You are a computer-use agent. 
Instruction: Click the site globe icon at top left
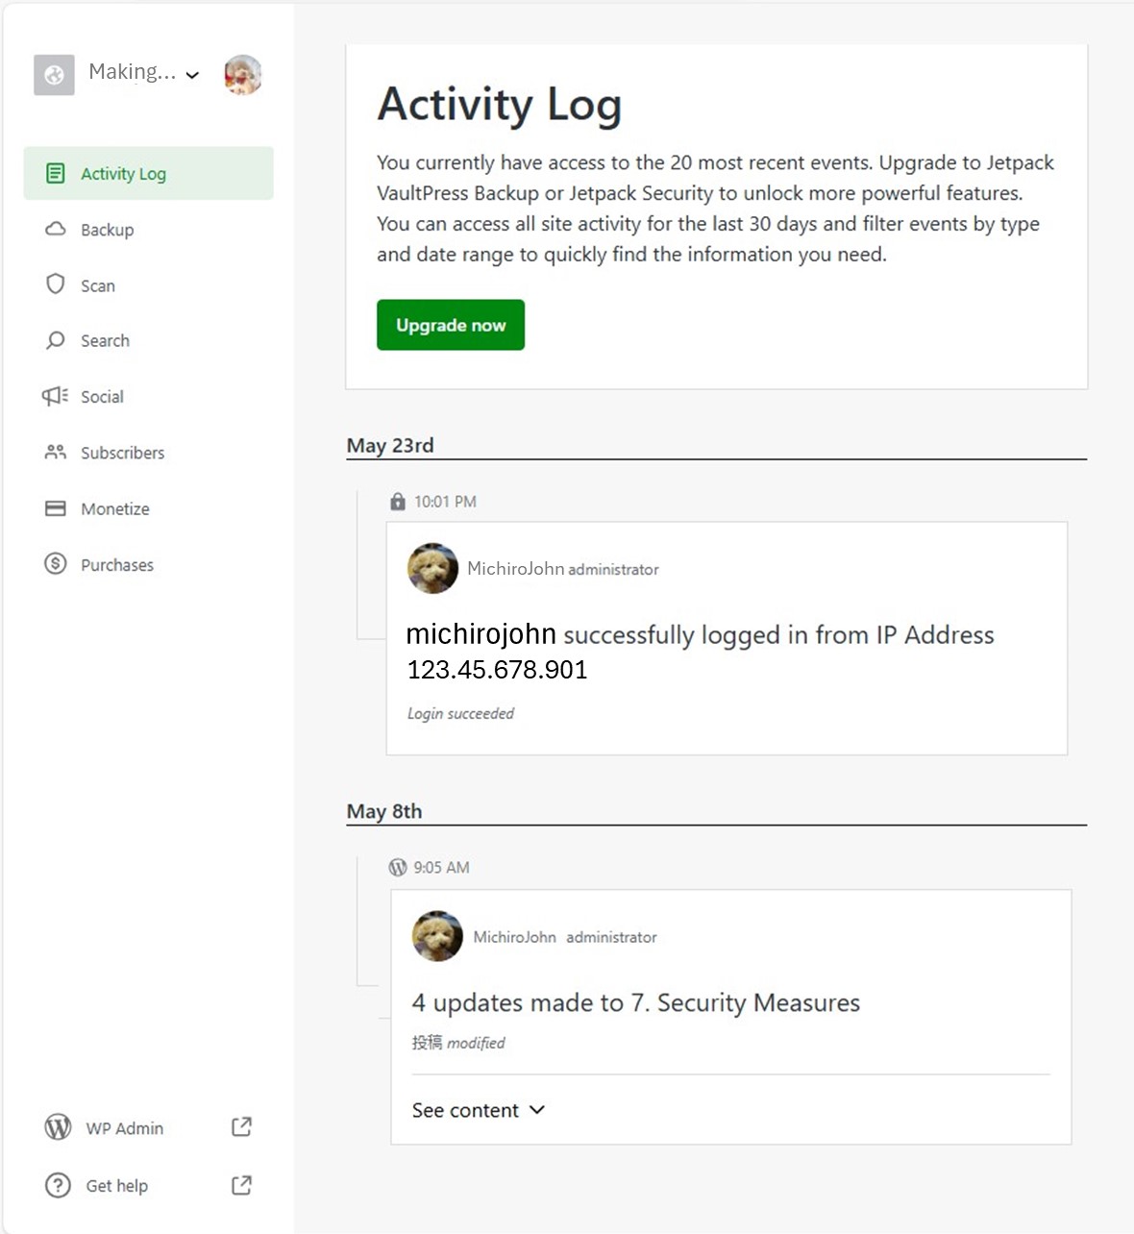pos(54,75)
